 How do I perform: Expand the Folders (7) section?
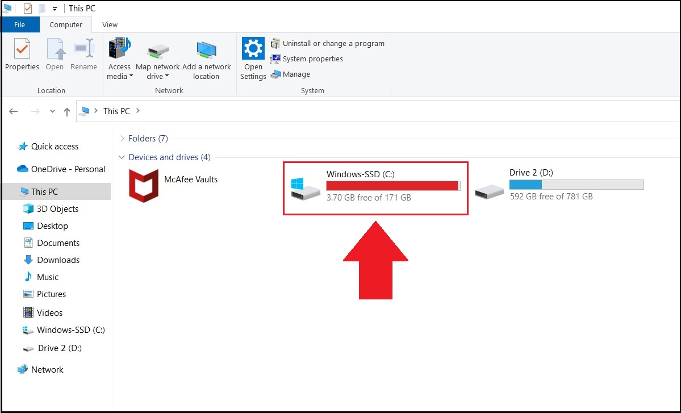(x=122, y=139)
